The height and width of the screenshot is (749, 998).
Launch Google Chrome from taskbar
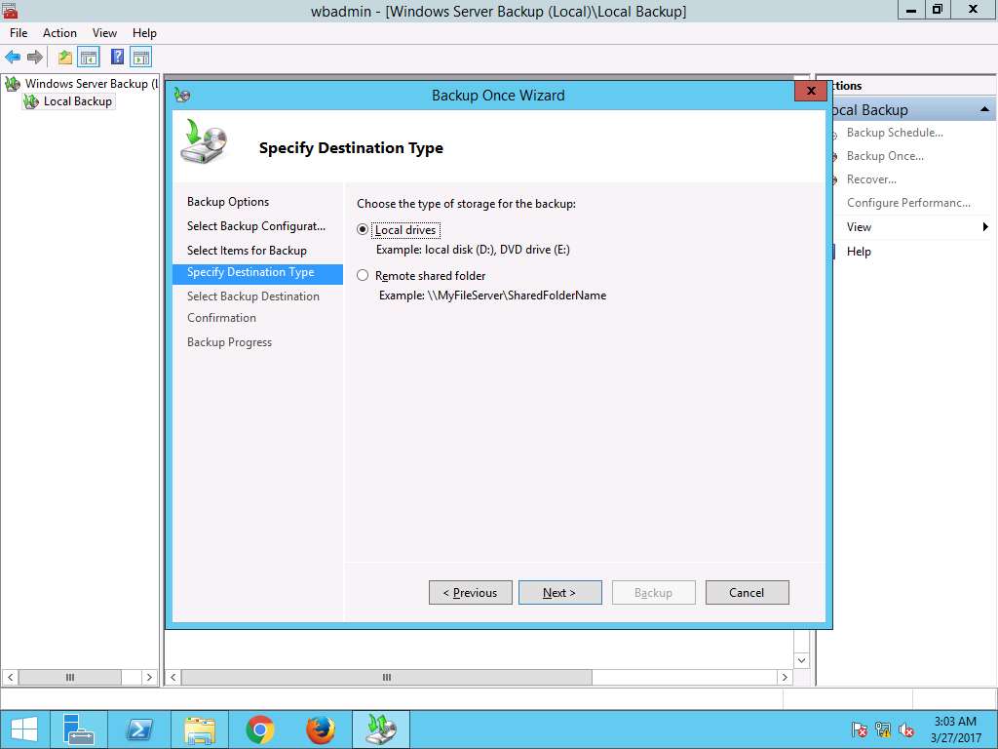[259, 729]
